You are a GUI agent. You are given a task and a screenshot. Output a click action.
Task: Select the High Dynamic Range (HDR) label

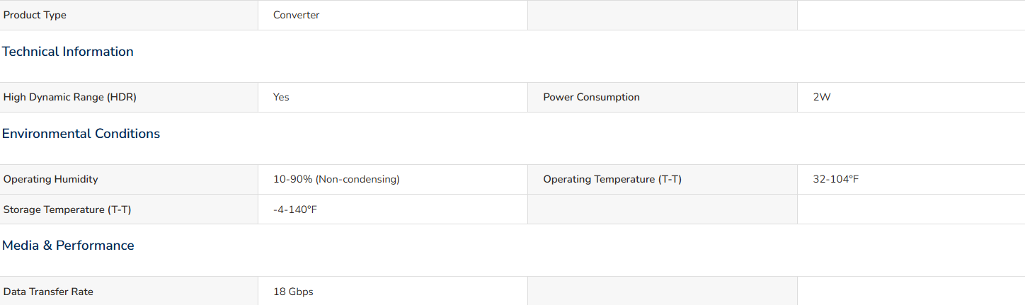click(70, 97)
